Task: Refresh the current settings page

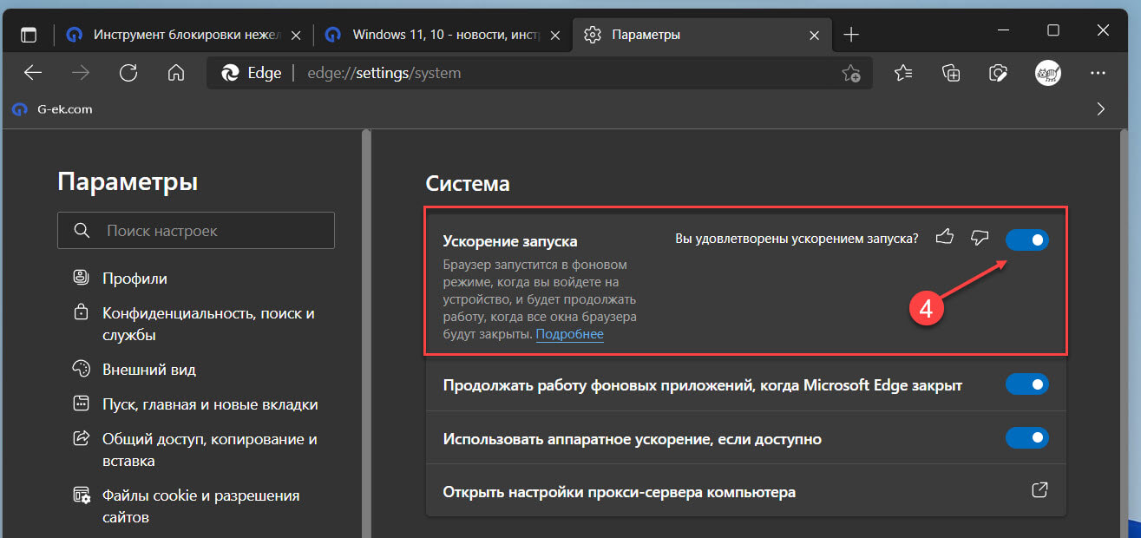Action: [x=128, y=73]
